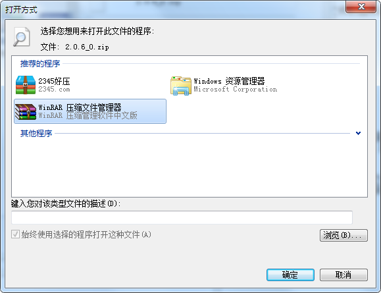Click the always-use-selected-program checkbox label

click(86, 234)
